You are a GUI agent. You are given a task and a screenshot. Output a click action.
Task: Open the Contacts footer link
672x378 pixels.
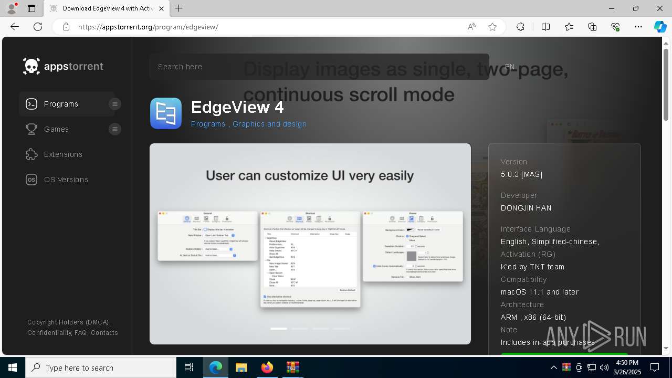click(x=104, y=333)
